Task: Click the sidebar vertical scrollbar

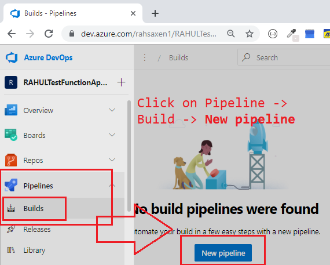Action: coord(129,156)
